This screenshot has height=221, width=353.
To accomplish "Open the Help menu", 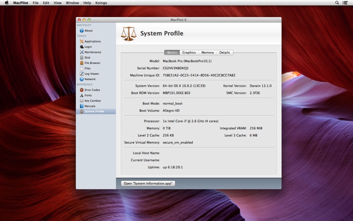I will click(x=87, y=3).
